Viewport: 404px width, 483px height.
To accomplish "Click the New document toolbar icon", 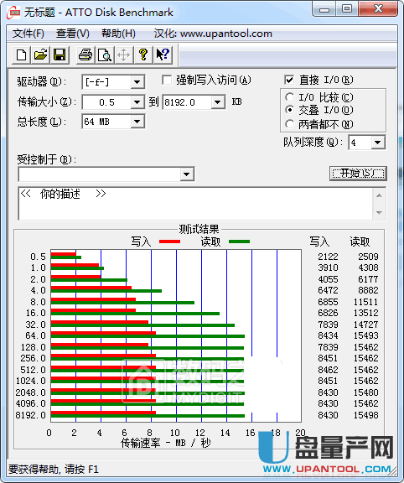I will point(21,55).
